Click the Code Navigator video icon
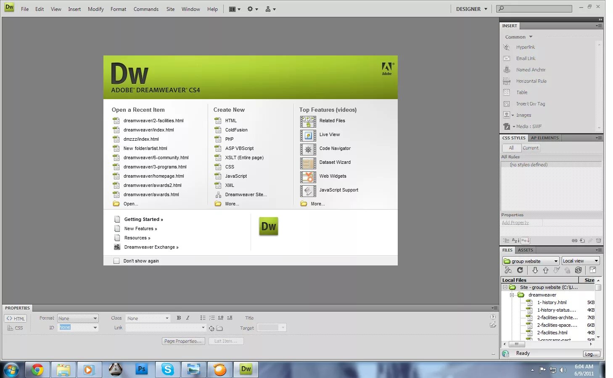Image resolution: width=613 pixels, height=378 pixels. (x=308, y=149)
